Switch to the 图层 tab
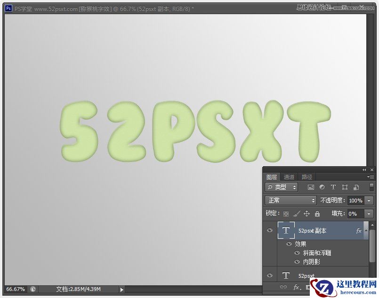 (x=272, y=177)
